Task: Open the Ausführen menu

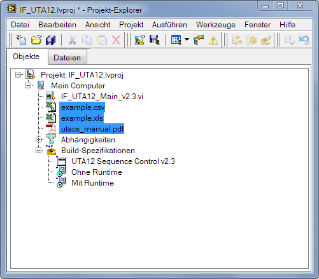Action: pos(169,25)
